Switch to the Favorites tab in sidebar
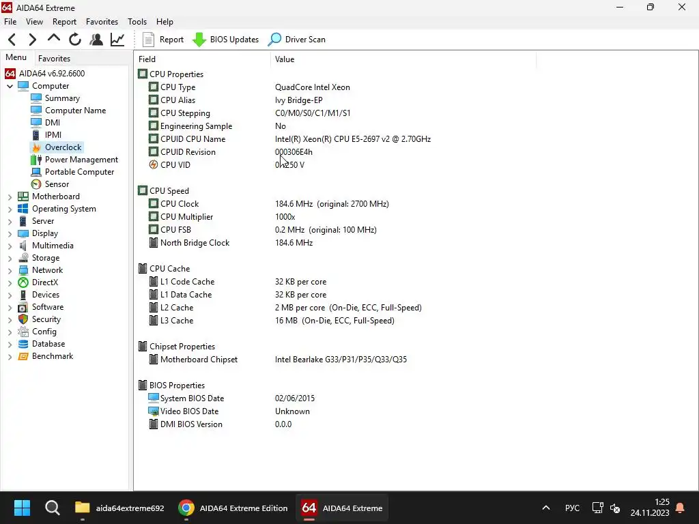This screenshot has width=699, height=524. pos(54,59)
